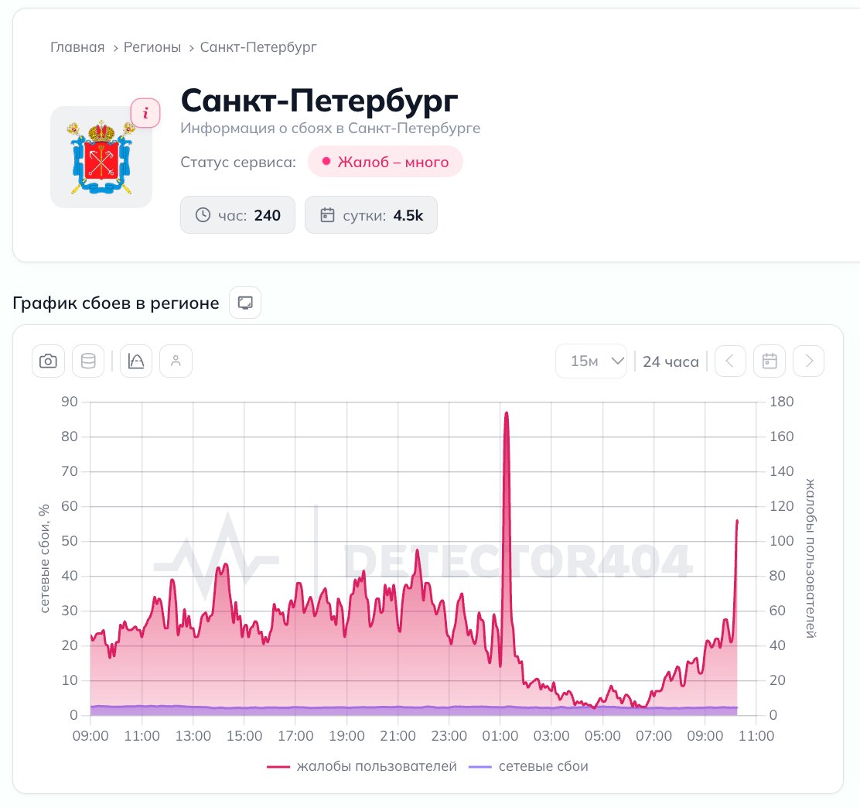Open chart date picker calendar icon

coord(770,361)
